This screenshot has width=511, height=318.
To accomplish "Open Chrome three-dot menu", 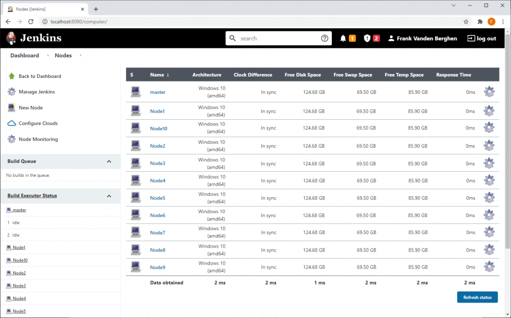I will pos(503,21).
